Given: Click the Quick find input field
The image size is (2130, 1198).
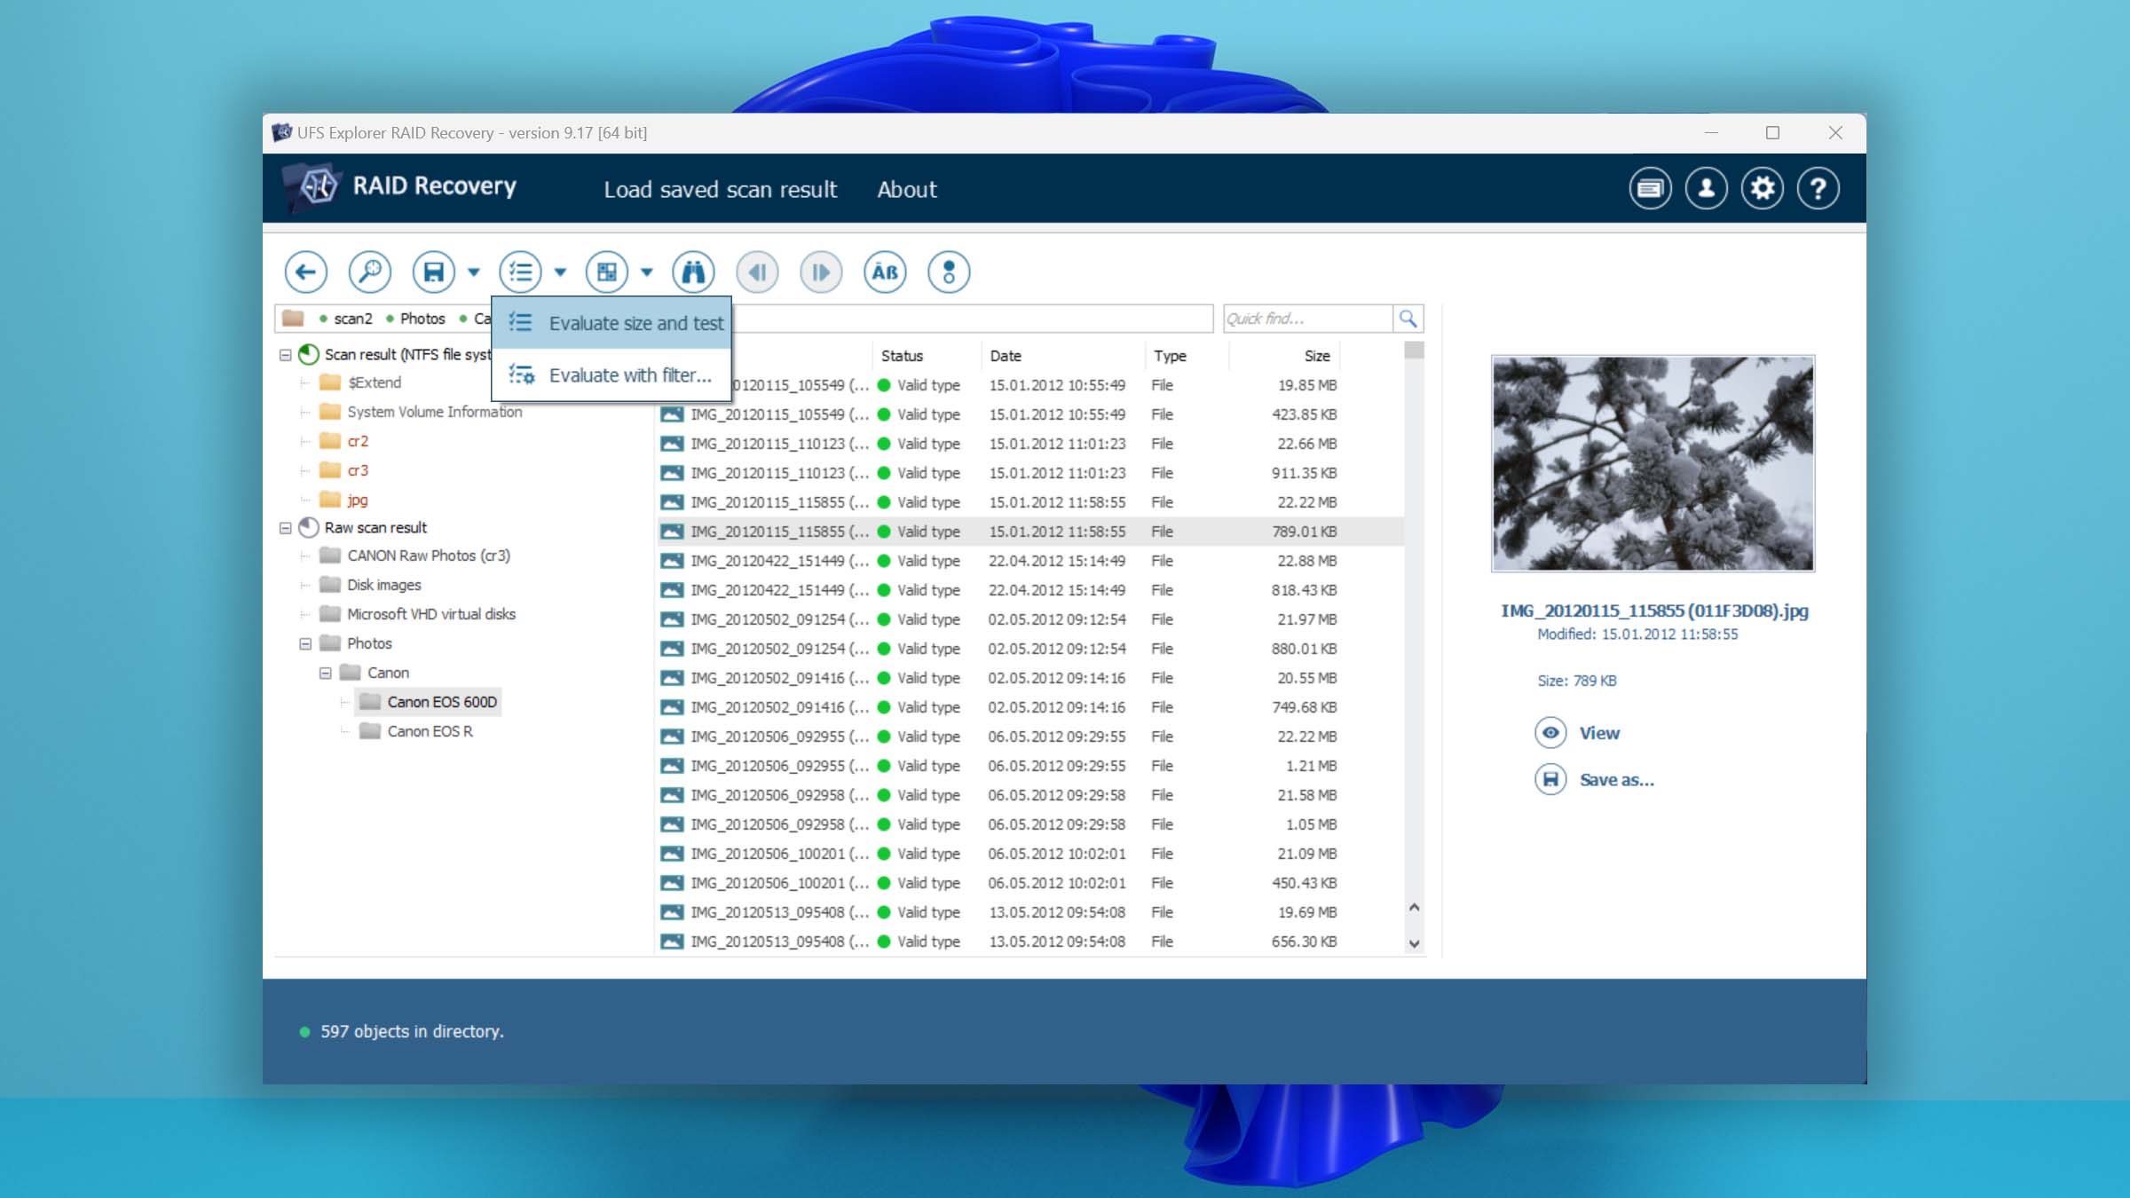Looking at the screenshot, I should [x=1304, y=318].
